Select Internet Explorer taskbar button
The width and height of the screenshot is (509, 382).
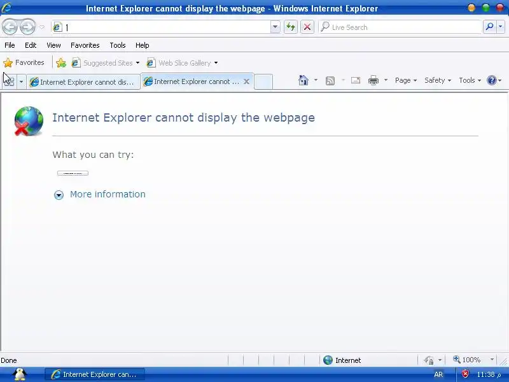(94, 374)
